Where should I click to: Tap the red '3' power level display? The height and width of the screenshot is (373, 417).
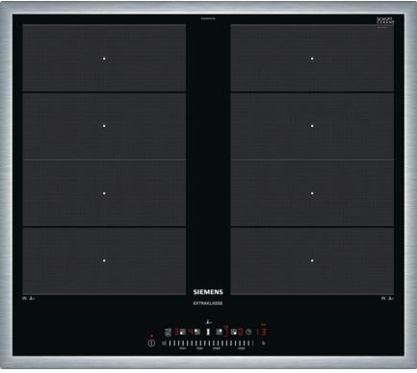pyautogui.click(x=176, y=332)
